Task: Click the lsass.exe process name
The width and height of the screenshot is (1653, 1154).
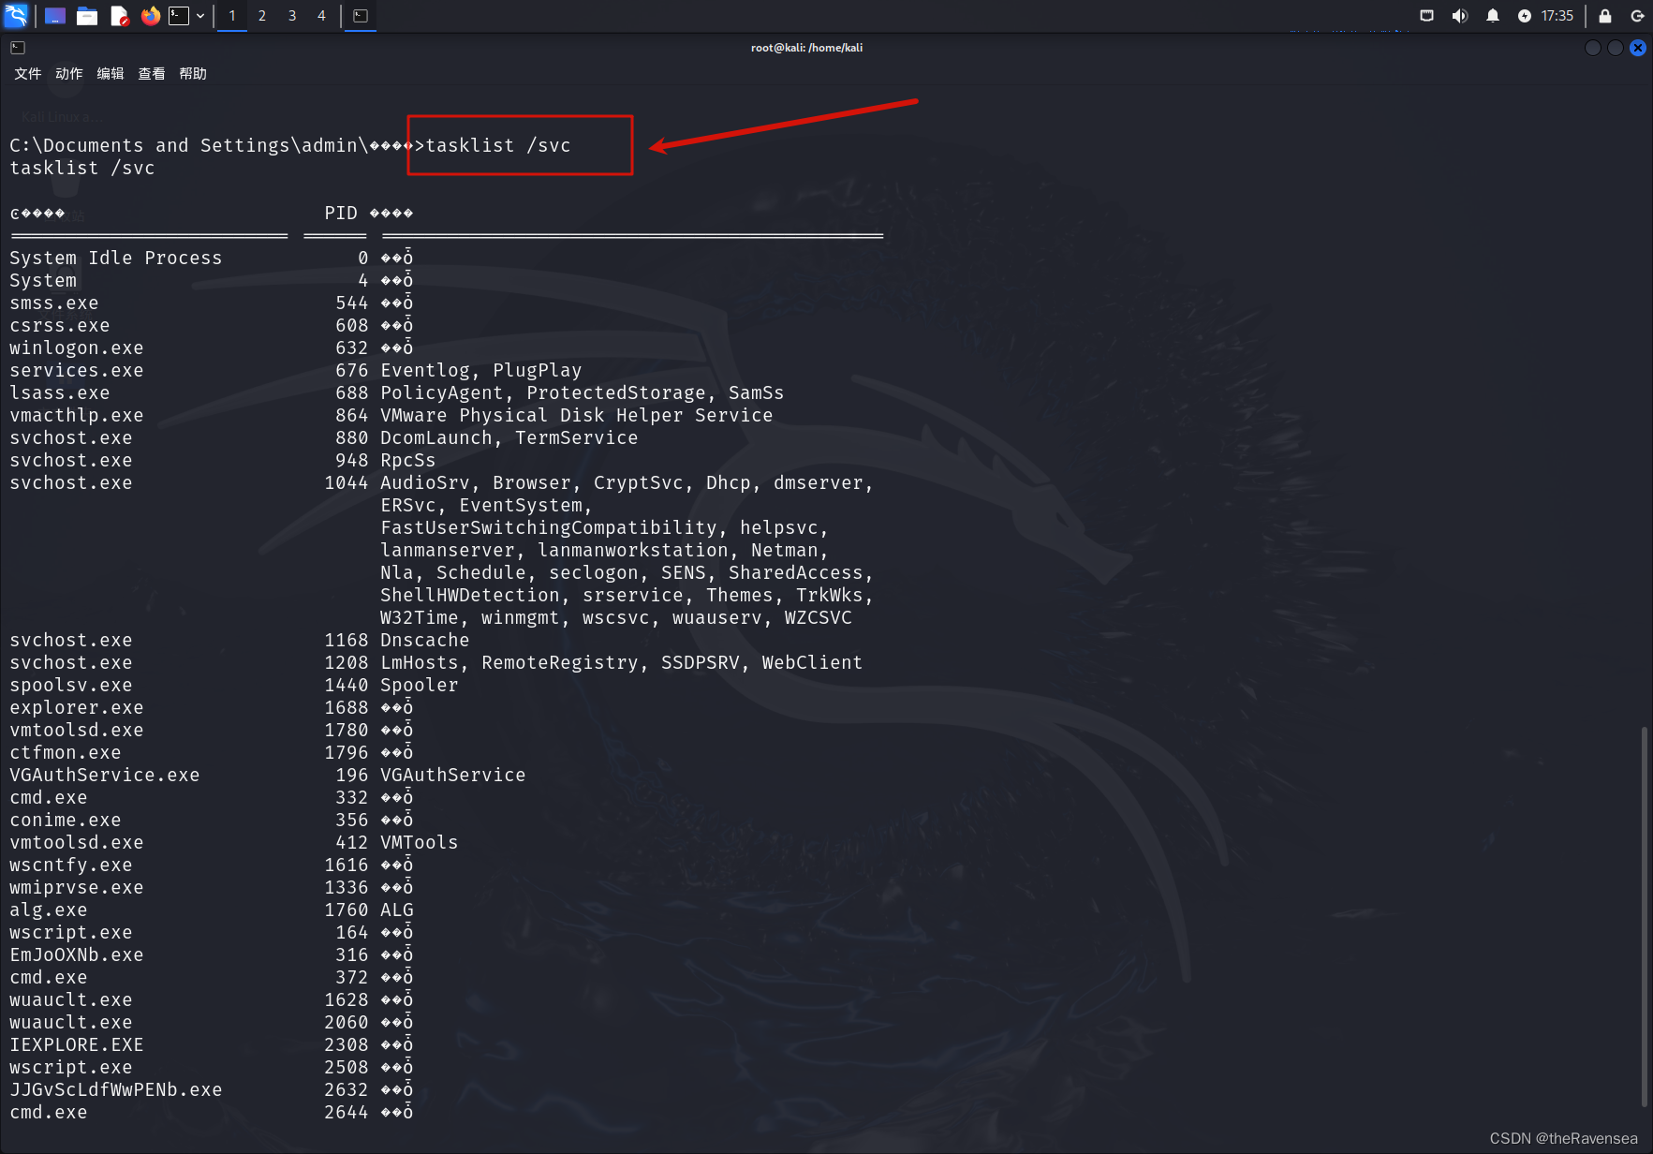Action: tap(60, 392)
